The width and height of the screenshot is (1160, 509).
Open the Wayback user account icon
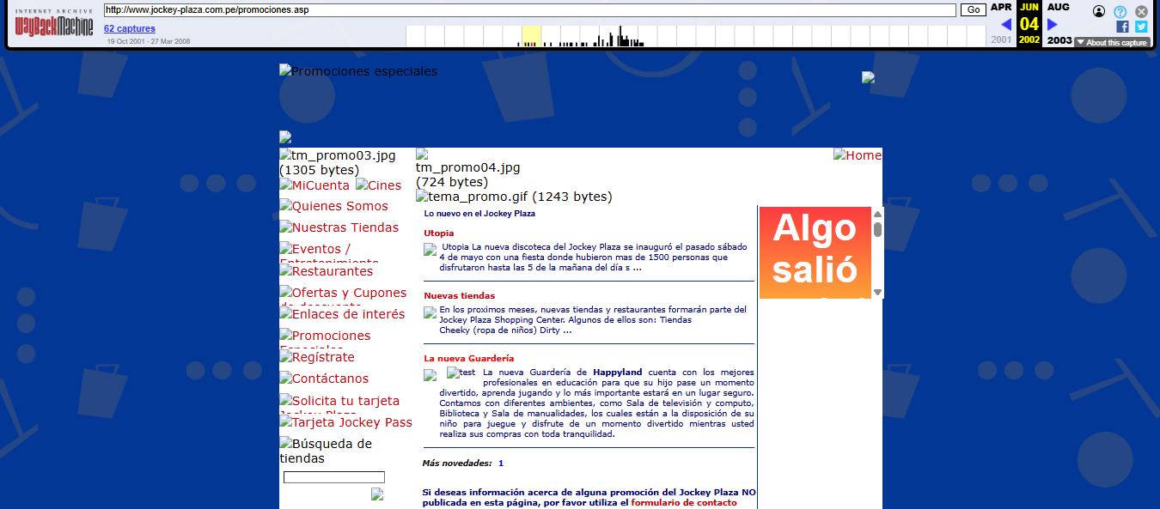[1099, 11]
